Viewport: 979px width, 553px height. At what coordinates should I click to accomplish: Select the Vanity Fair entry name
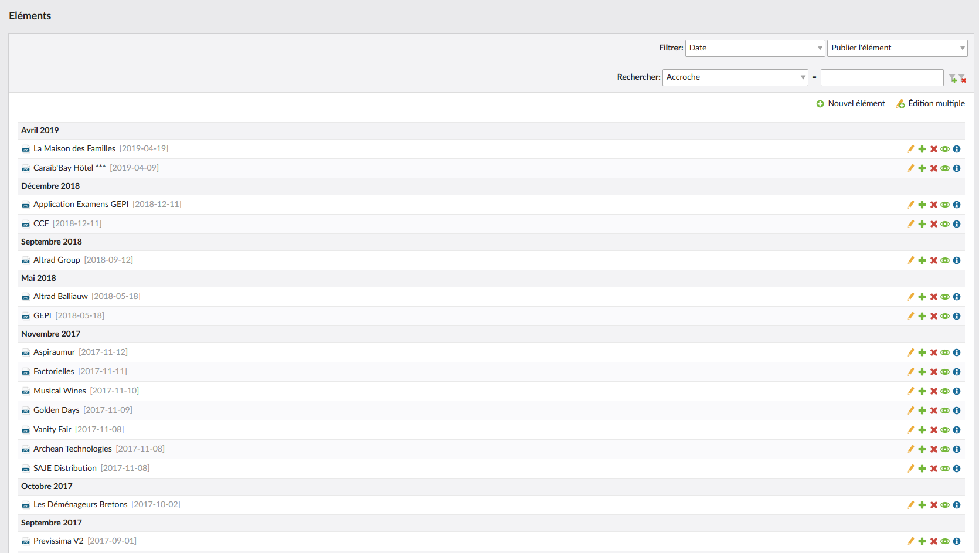52,430
